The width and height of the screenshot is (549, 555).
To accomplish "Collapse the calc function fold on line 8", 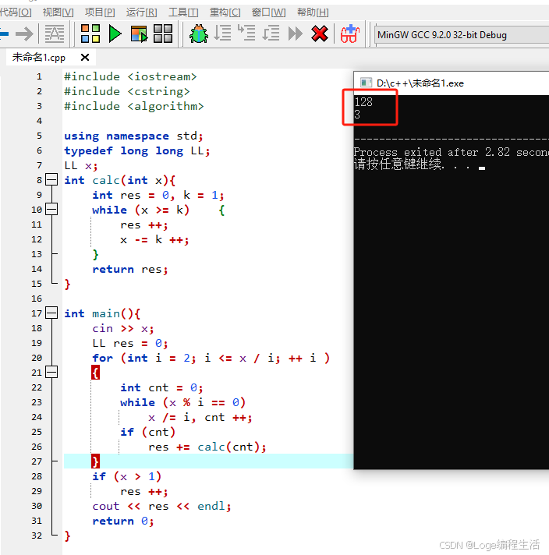I will [51, 179].
